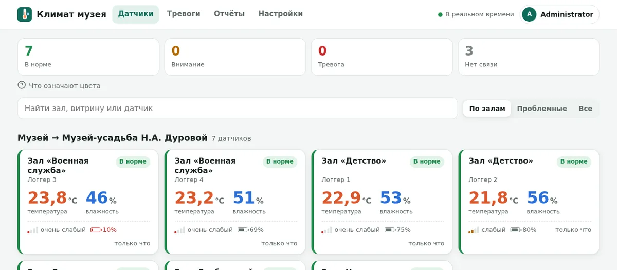617x270 pixels.
Task: Click the Administrator avatar icon
Action: click(529, 14)
